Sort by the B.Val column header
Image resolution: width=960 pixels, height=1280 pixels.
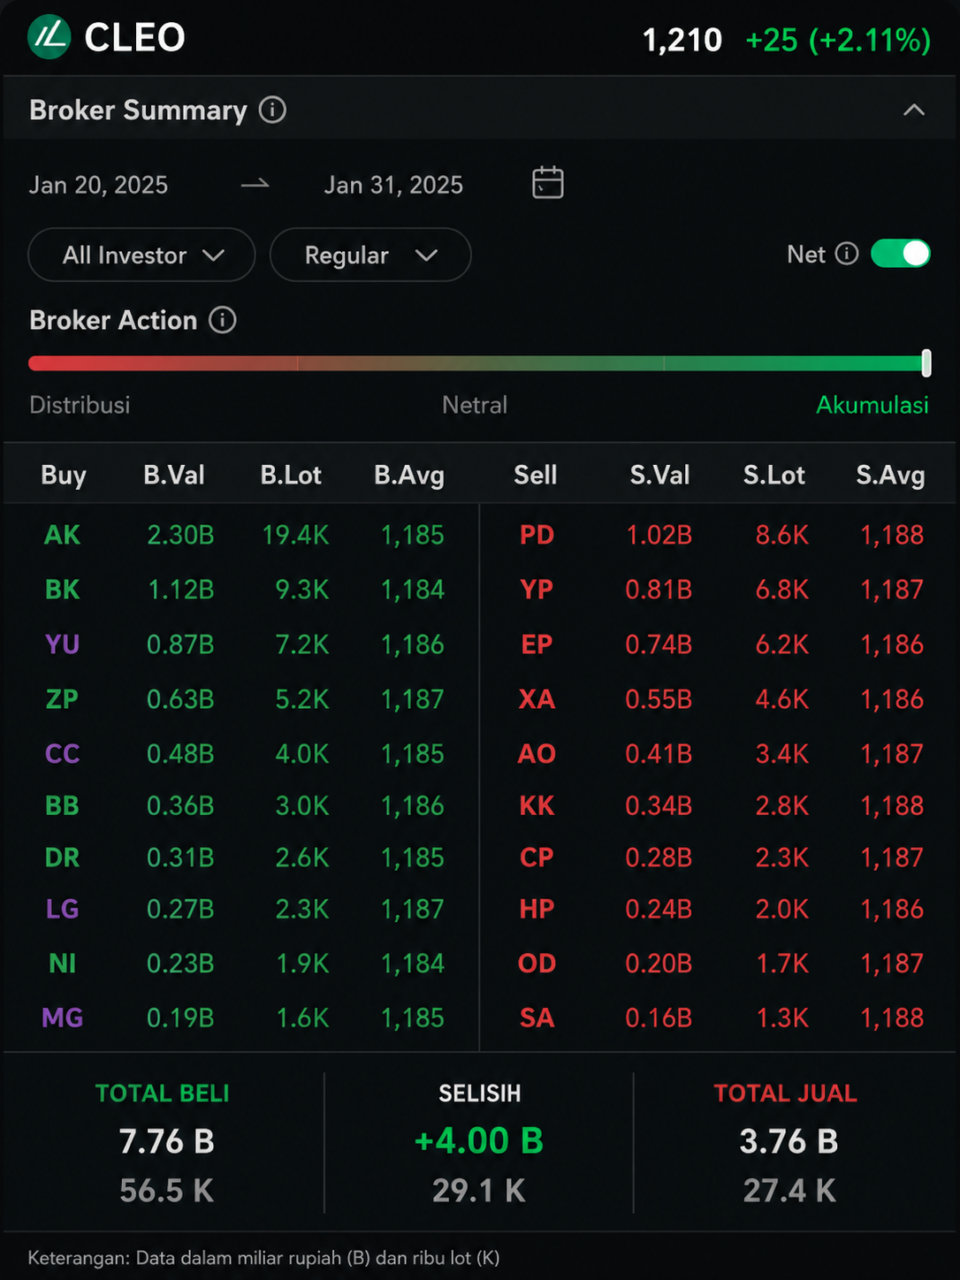[x=174, y=476]
